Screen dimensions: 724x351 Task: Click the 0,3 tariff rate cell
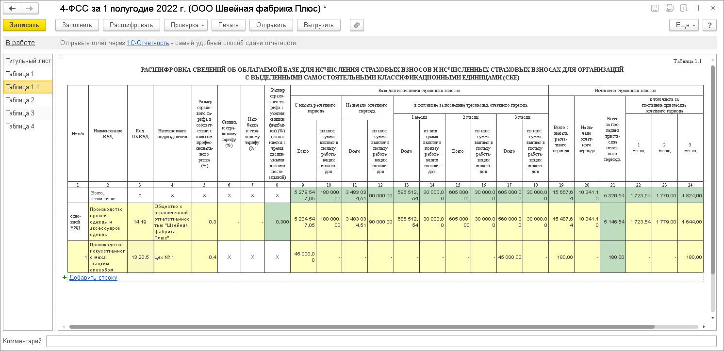pos(204,222)
